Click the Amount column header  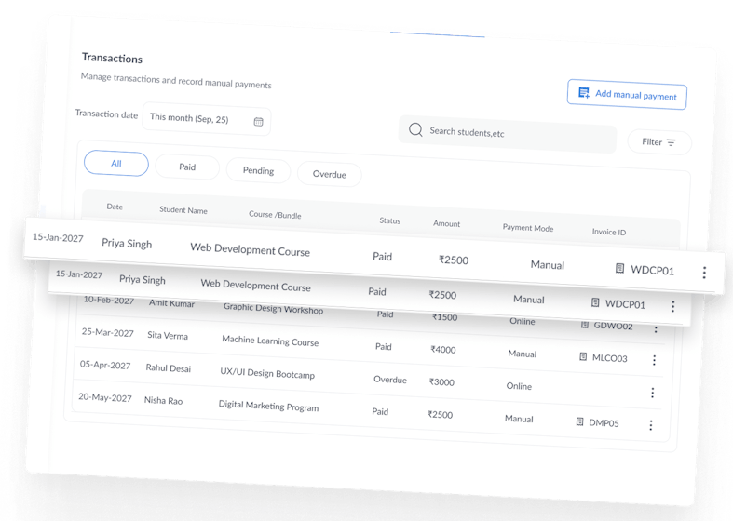tap(446, 223)
